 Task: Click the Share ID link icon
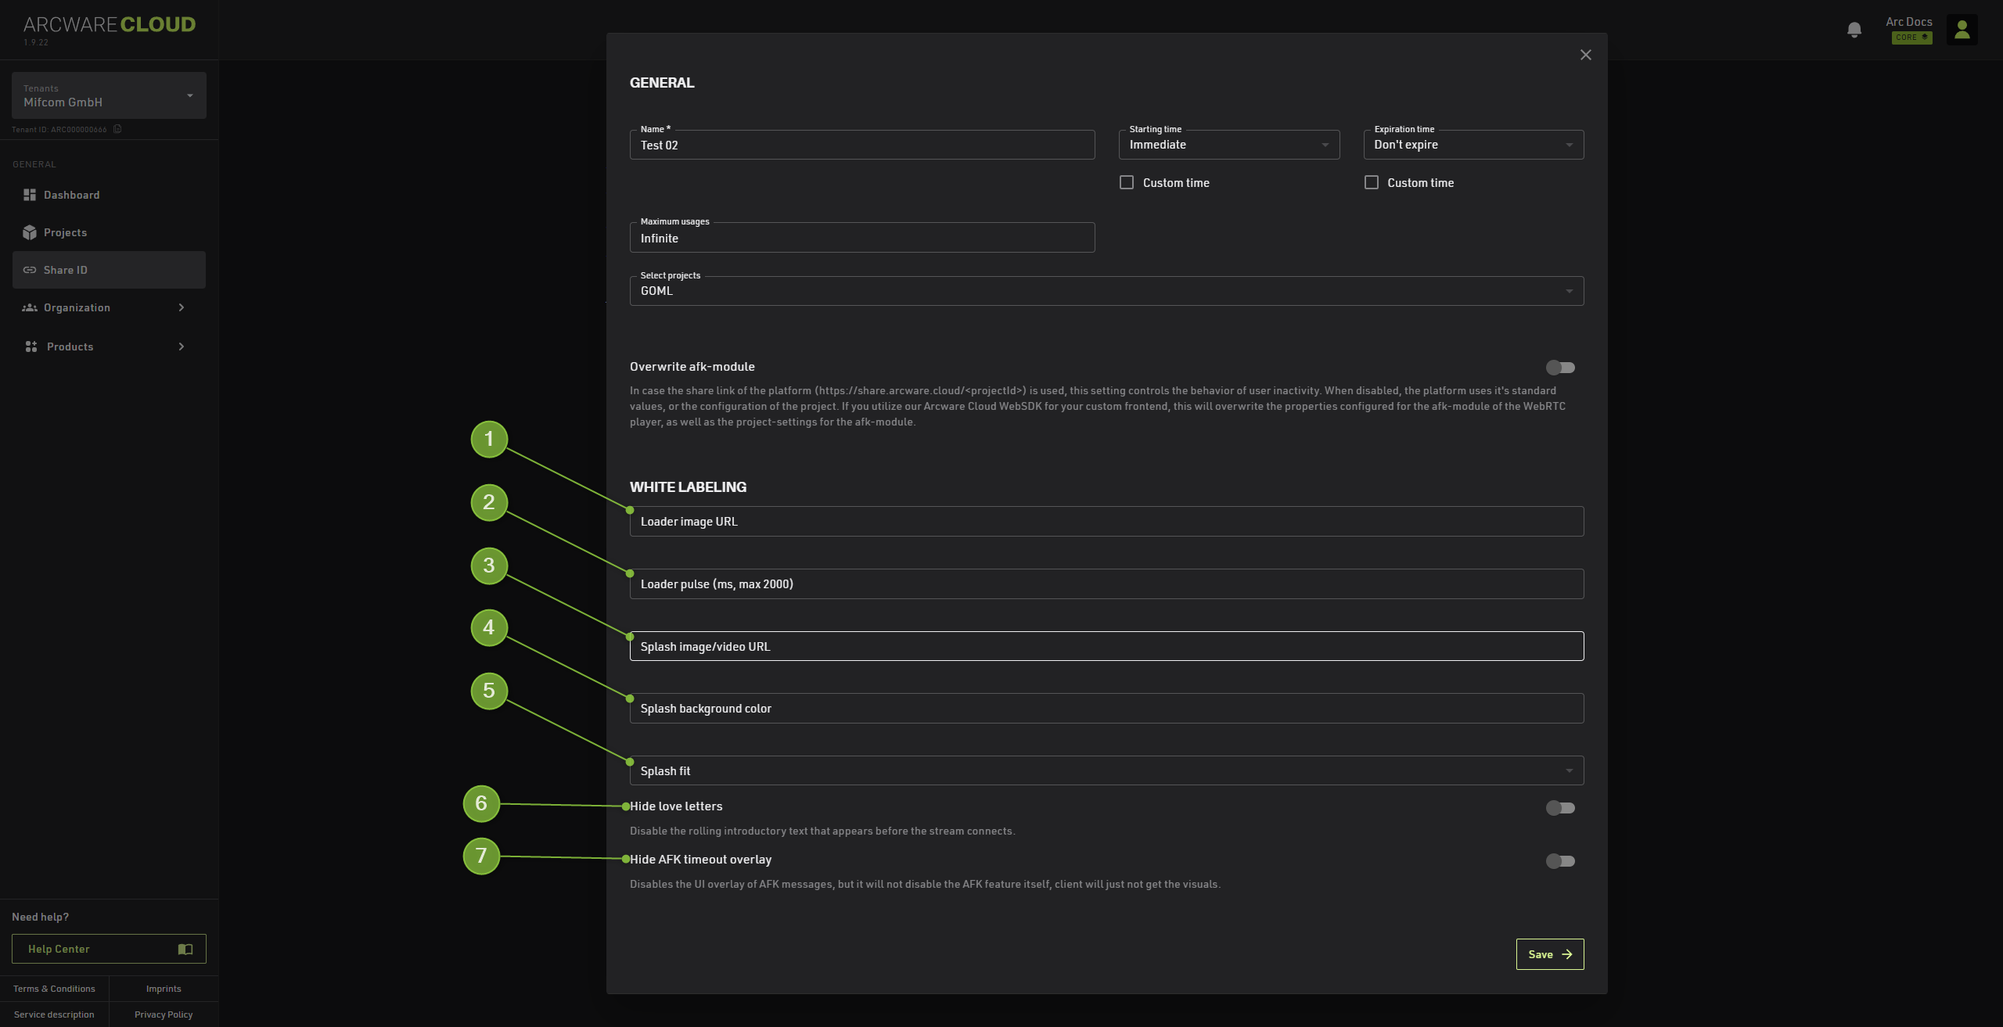coord(30,270)
